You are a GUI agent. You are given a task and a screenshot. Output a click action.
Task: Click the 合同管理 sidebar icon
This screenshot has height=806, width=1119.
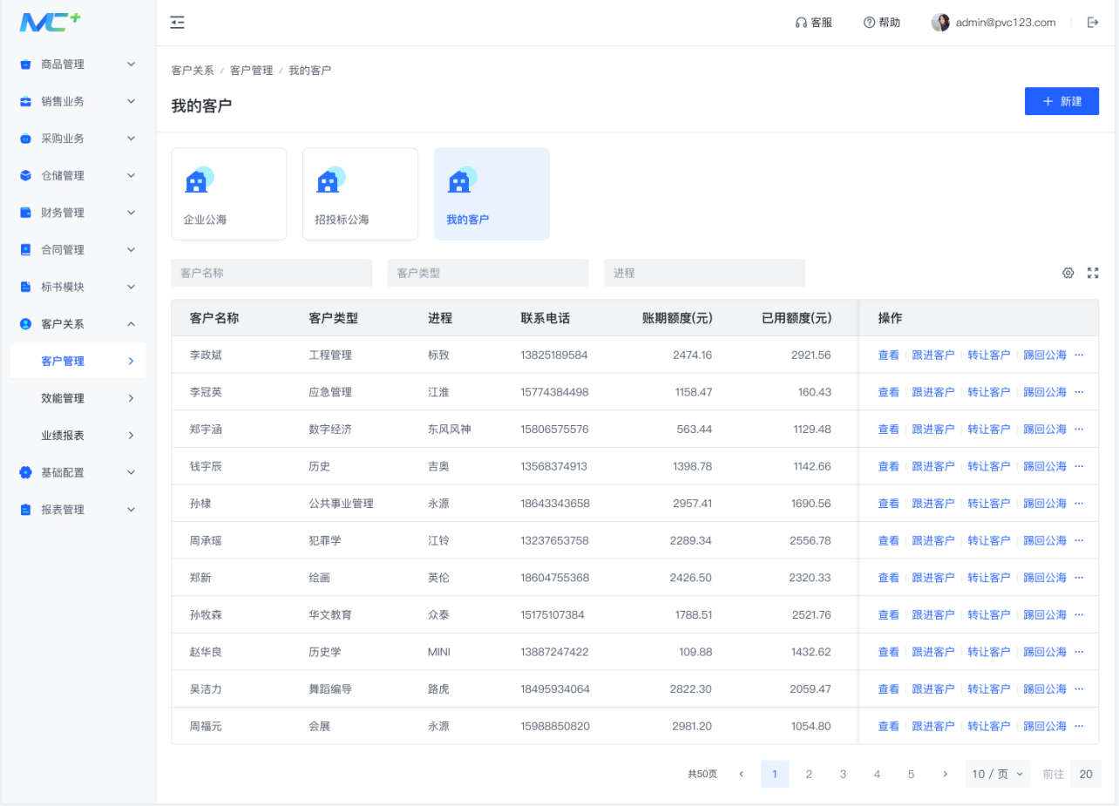click(25, 249)
